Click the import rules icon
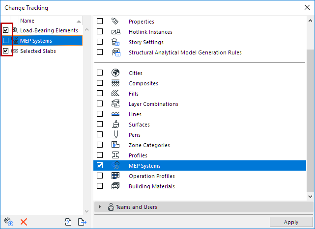The height and width of the screenshot is (229, 315). coord(68,222)
